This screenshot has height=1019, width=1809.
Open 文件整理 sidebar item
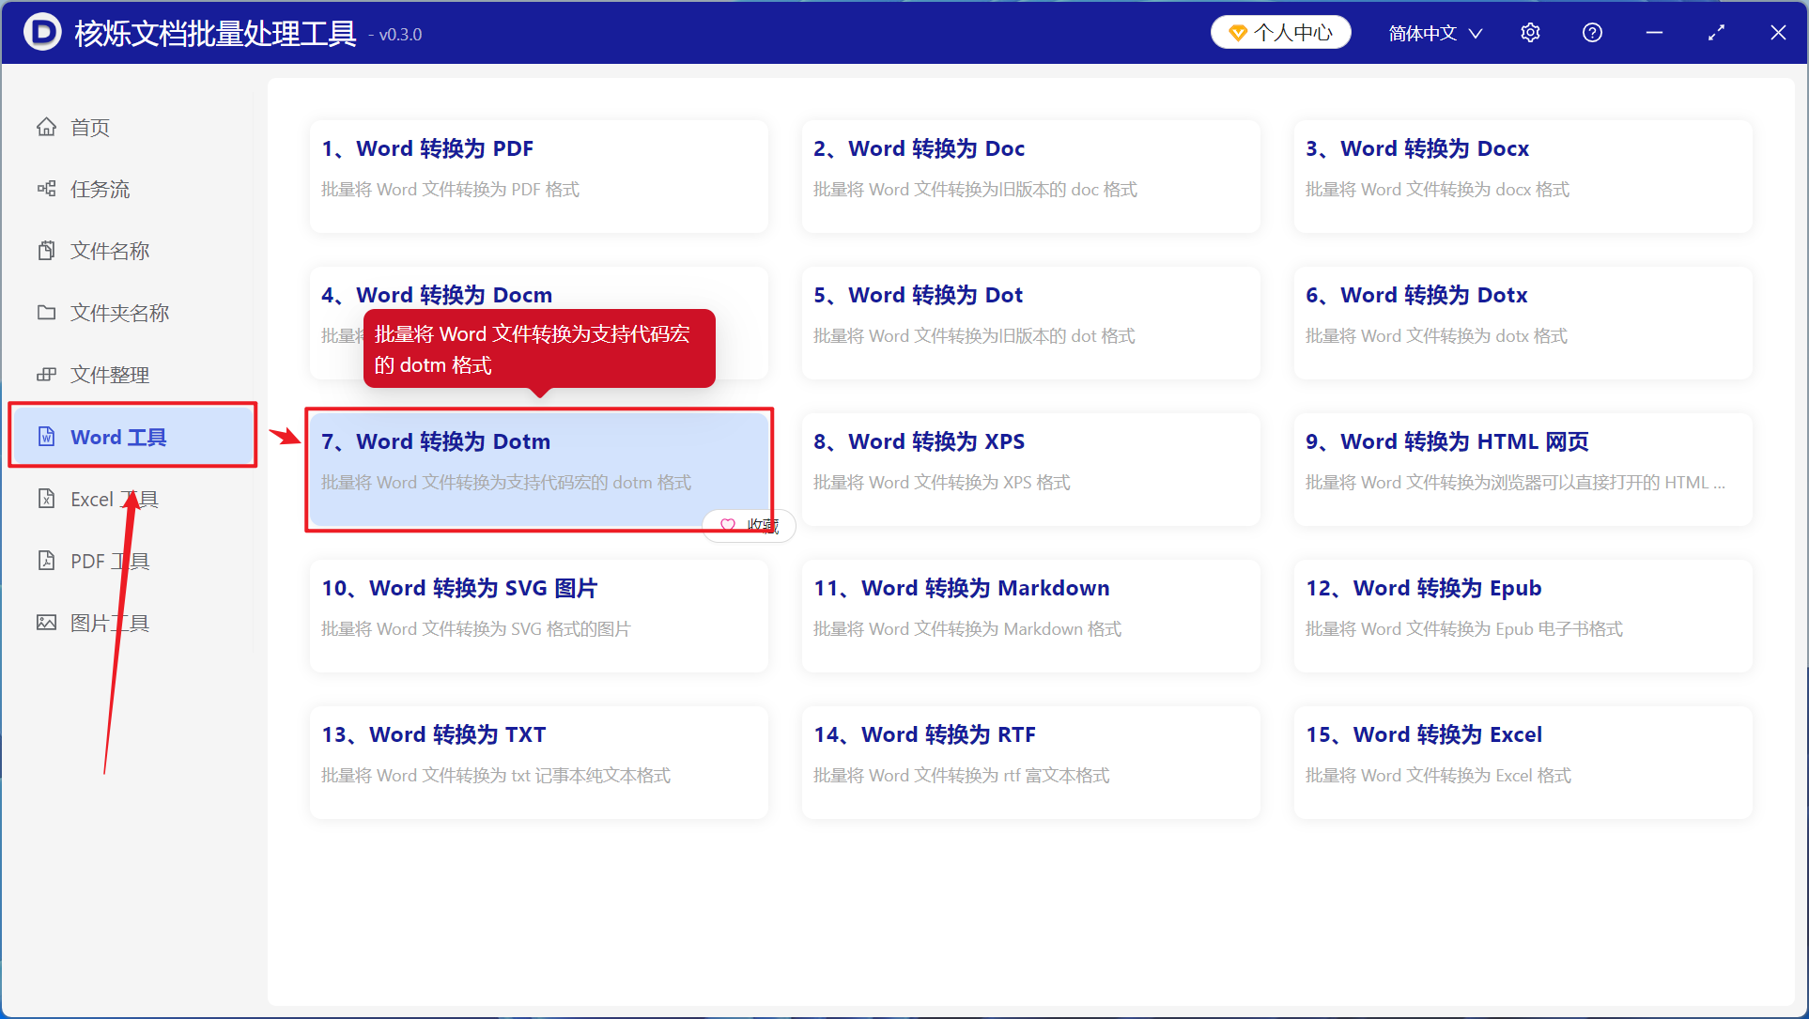(x=131, y=375)
